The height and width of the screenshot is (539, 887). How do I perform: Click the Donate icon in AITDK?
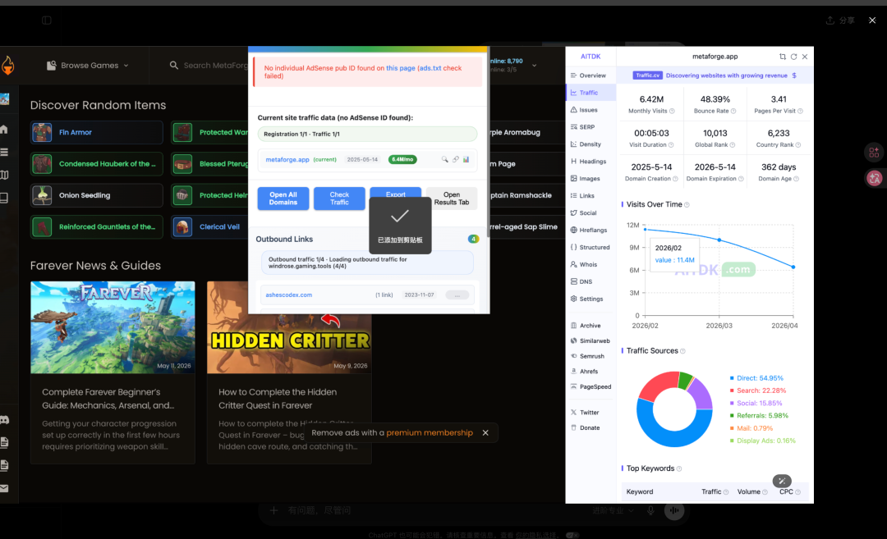573,427
